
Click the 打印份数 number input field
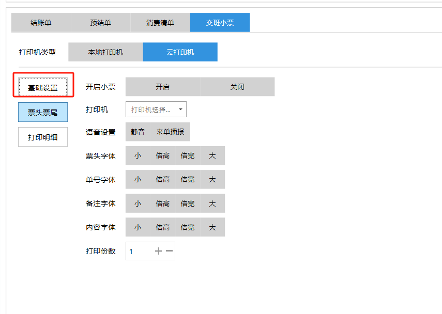coord(140,252)
